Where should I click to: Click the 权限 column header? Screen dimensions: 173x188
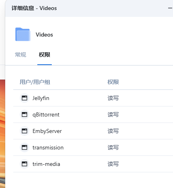[x=113, y=82]
